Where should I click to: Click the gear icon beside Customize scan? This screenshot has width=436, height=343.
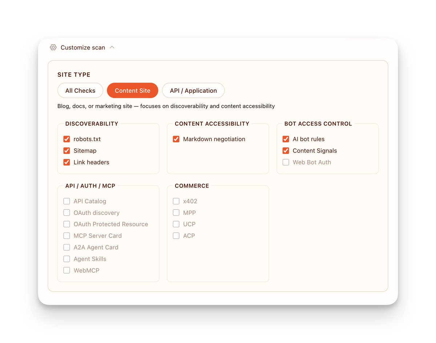(53, 47)
